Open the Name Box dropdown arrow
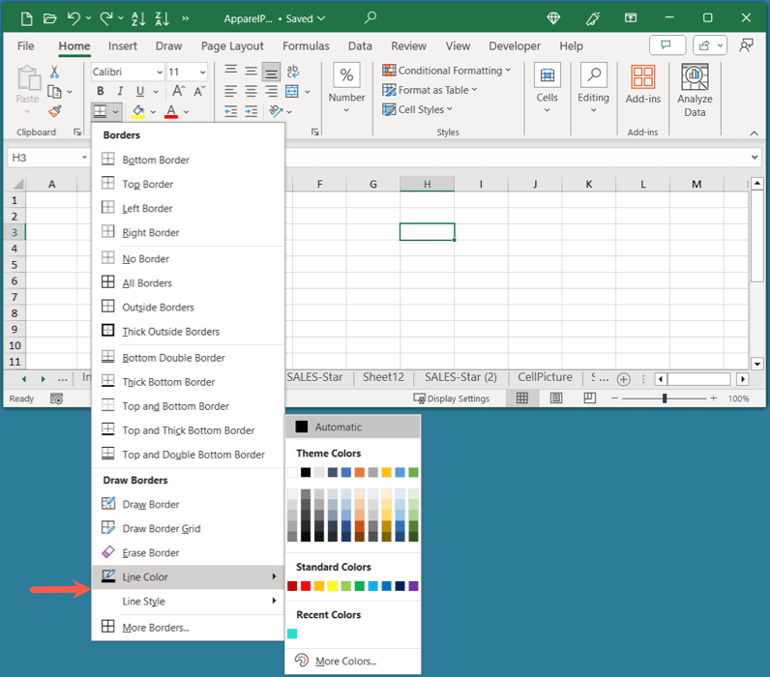Image resolution: width=770 pixels, height=677 pixels. tap(84, 158)
